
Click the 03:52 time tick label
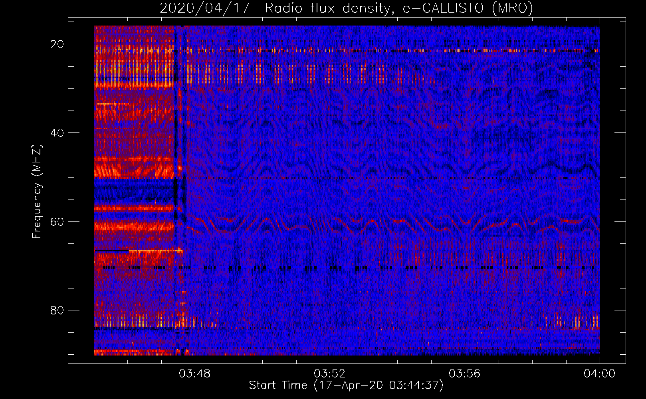tap(330, 373)
